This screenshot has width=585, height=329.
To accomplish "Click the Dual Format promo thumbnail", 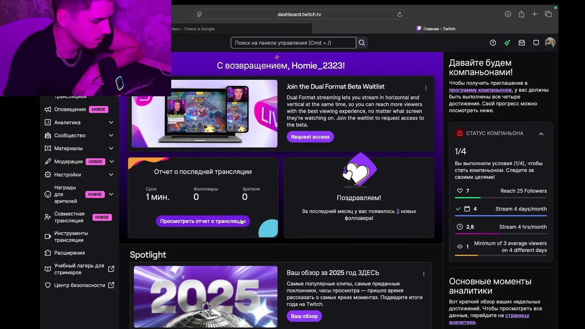I will click(x=204, y=114).
